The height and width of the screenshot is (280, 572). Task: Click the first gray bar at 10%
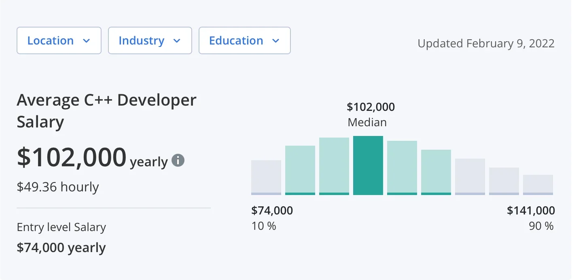(x=266, y=178)
